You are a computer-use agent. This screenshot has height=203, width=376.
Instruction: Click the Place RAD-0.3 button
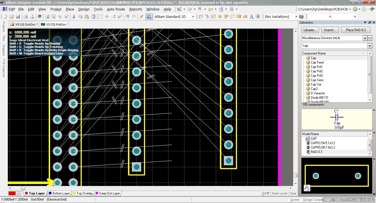(355, 30)
